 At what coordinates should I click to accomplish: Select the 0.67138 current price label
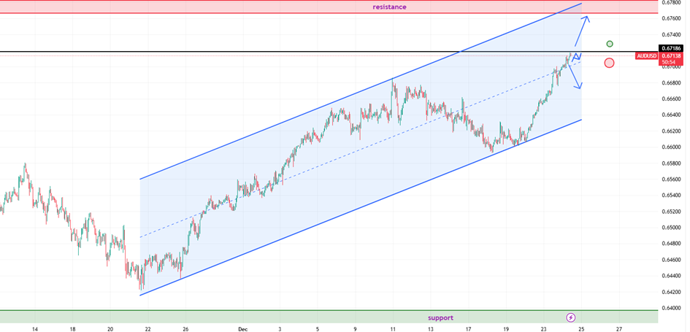[x=671, y=55]
